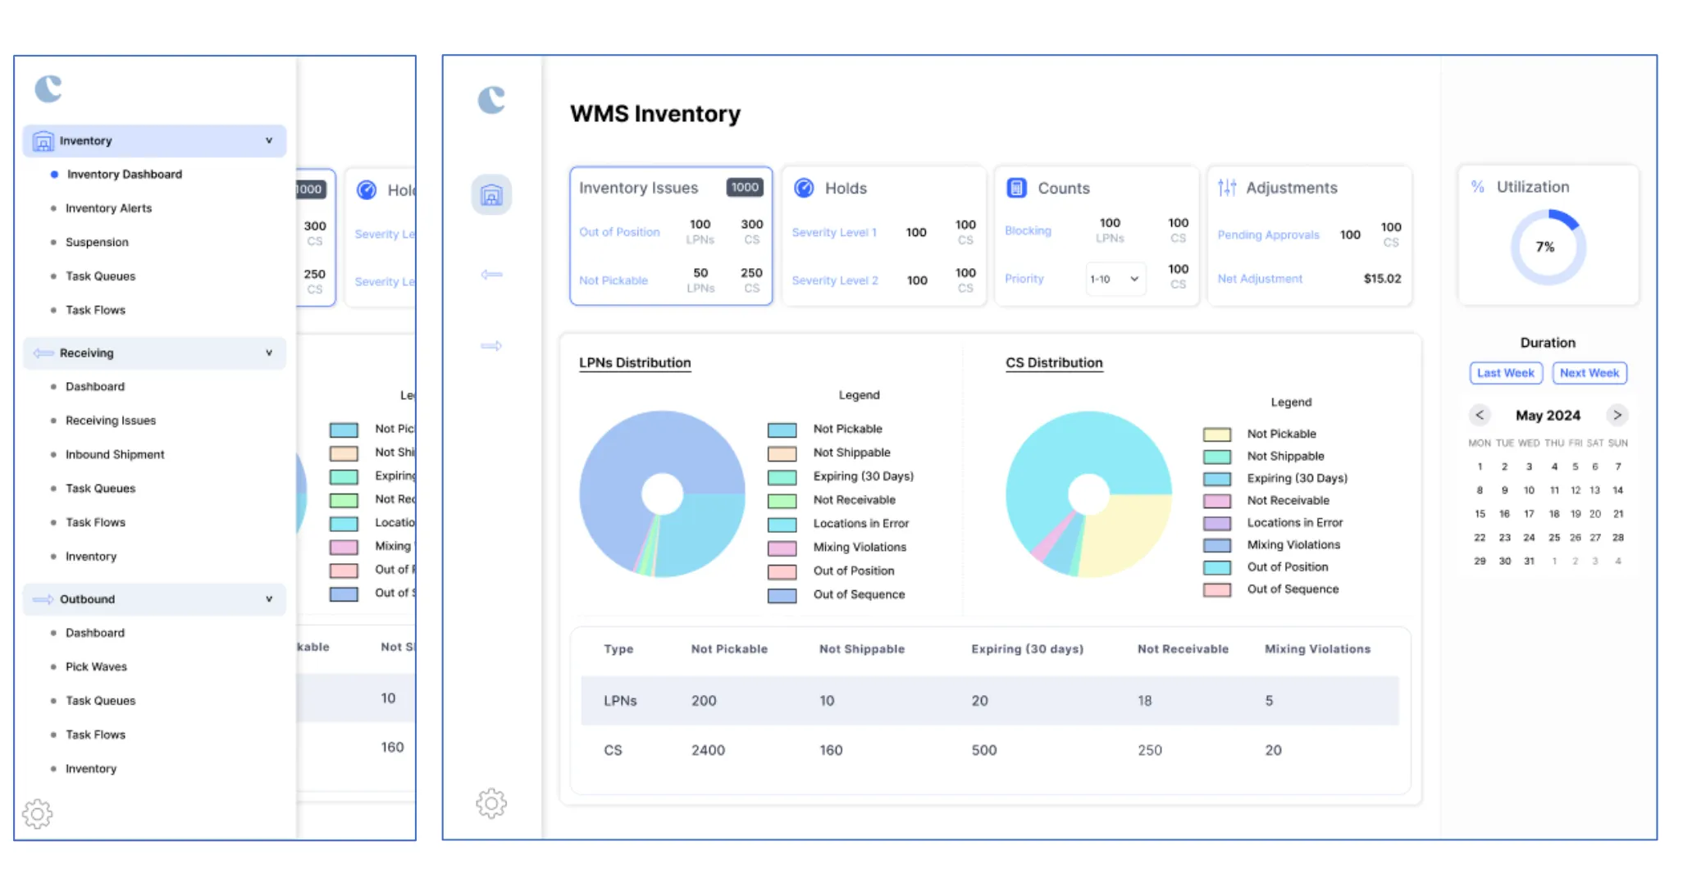Collapse the Receiving menu section chevron
The height and width of the screenshot is (887, 1683).
pyautogui.click(x=269, y=353)
